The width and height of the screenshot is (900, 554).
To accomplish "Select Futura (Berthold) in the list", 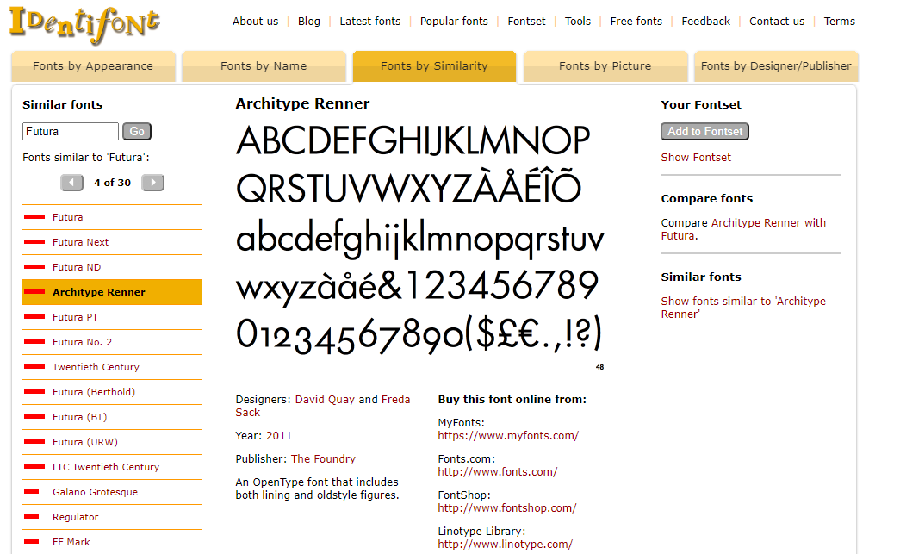I will pos(94,392).
